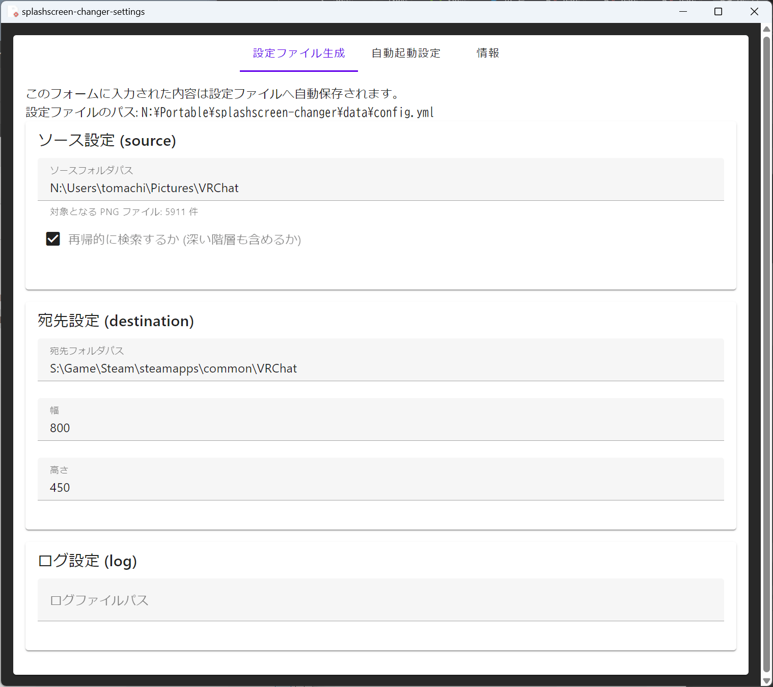The image size is (773, 687).
Task: Click the scrollbar up arrow
Action: click(x=766, y=29)
